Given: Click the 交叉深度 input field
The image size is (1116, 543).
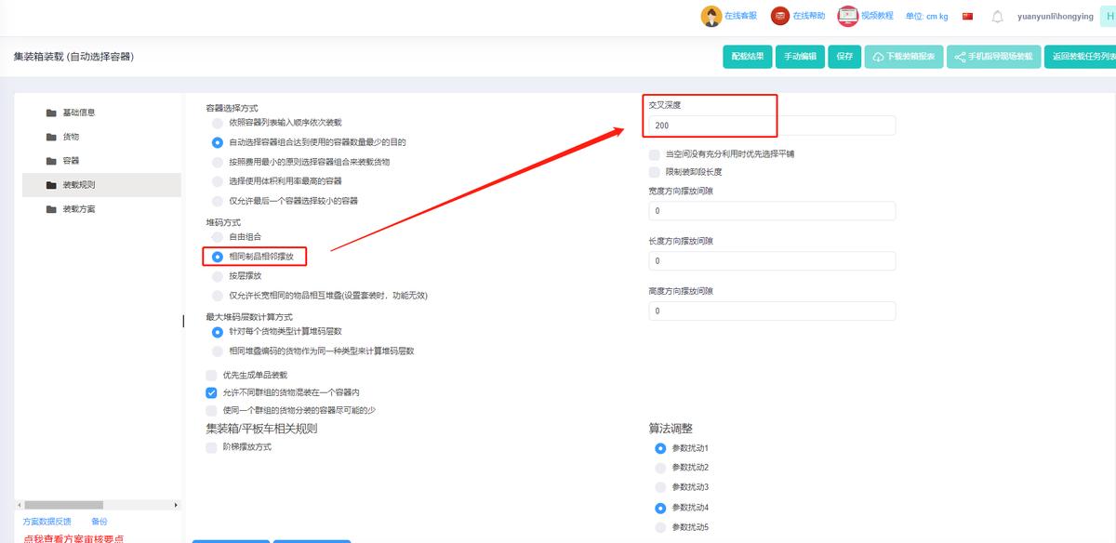Looking at the screenshot, I should pos(772,126).
